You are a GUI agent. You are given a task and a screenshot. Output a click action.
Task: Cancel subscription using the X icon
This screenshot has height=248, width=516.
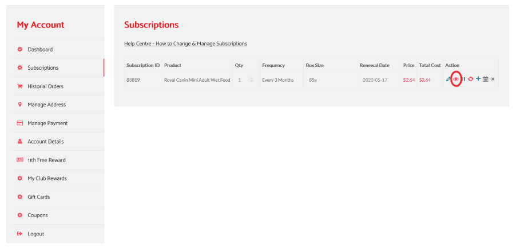point(493,79)
